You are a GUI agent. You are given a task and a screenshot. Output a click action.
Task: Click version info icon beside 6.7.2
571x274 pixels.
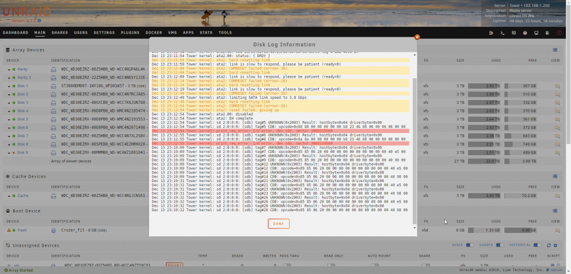(x=39, y=21)
